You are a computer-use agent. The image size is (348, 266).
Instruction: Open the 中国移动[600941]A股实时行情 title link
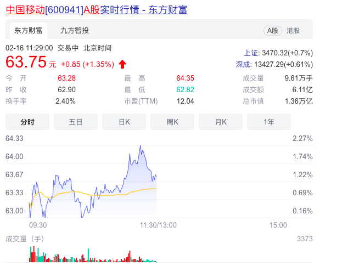pyautogui.click(x=97, y=10)
